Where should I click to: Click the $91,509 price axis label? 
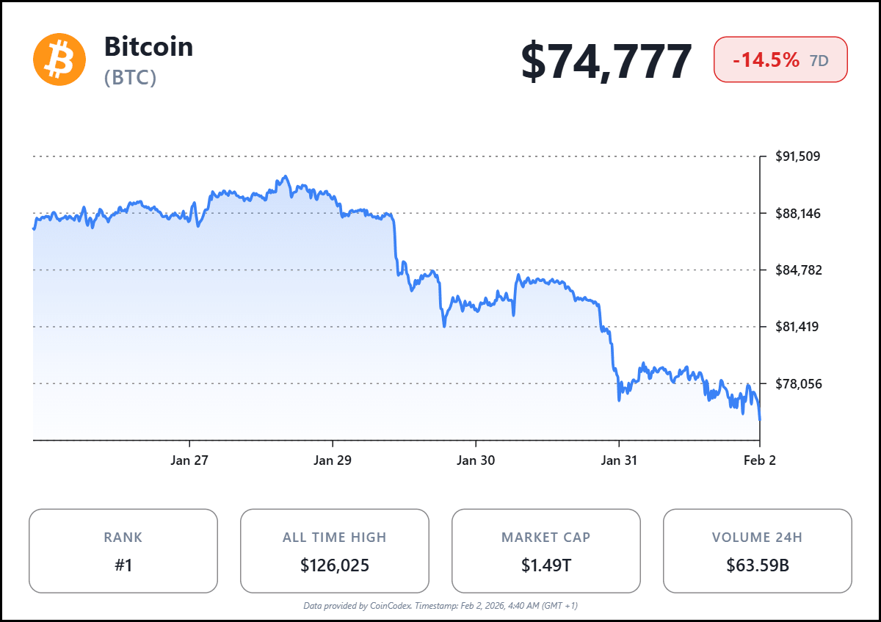click(798, 156)
